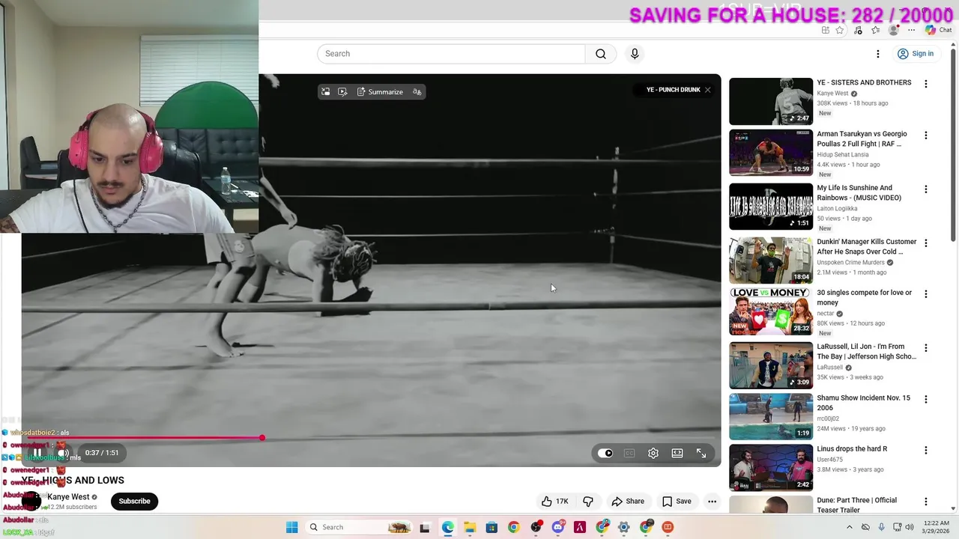Switch to theater mode in player
Screen dimensions: 959x539
pyautogui.click(x=677, y=453)
